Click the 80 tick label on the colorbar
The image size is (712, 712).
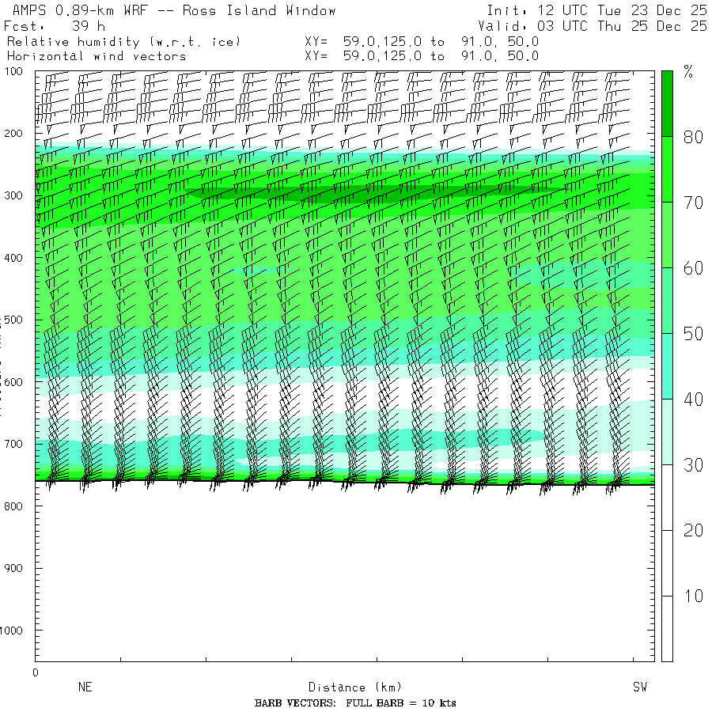coord(693,137)
